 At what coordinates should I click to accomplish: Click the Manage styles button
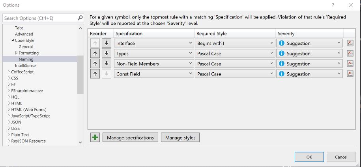point(180,138)
